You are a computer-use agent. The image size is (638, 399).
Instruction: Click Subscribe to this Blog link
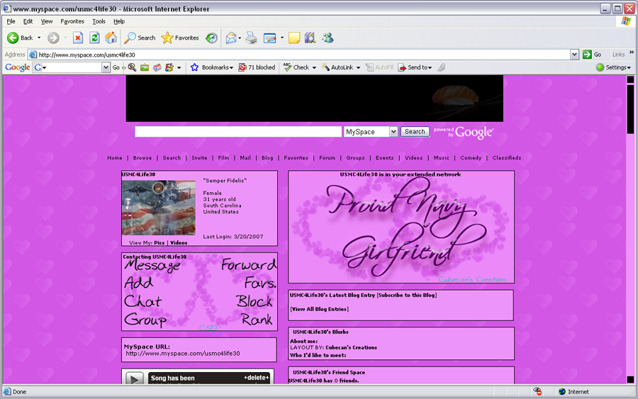point(407,296)
